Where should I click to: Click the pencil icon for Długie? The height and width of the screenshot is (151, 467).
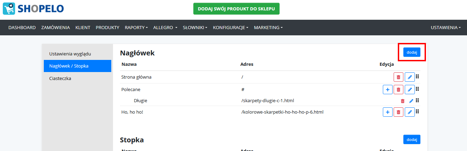click(411, 101)
